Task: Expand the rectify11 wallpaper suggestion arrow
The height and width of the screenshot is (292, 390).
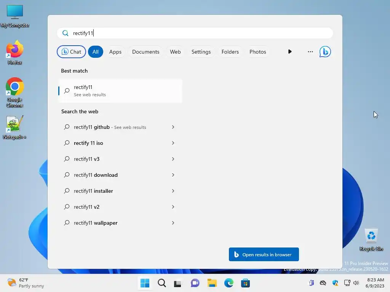Action: tap(173, 223)
